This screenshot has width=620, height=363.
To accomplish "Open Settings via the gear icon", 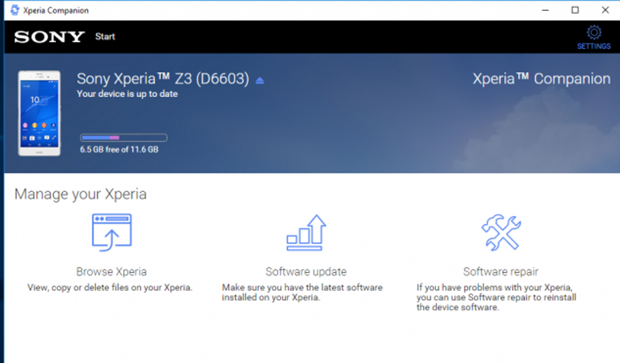I will (593, 32).
